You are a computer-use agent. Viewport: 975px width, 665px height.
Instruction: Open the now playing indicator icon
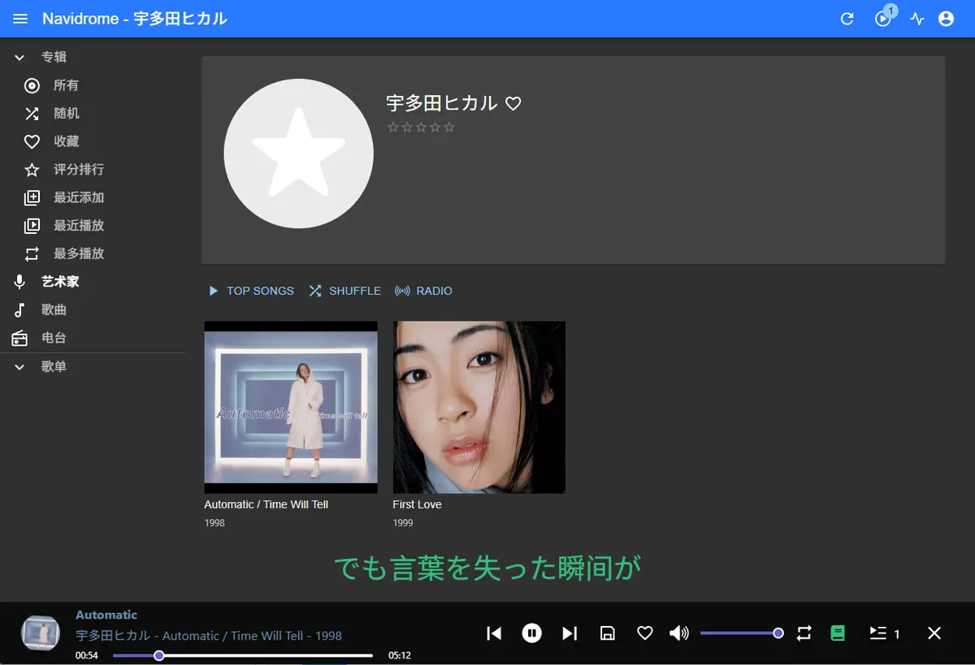883,18
